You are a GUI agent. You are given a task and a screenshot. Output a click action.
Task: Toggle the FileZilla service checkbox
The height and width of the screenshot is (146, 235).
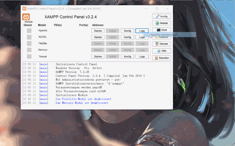[x=29, y=44]
